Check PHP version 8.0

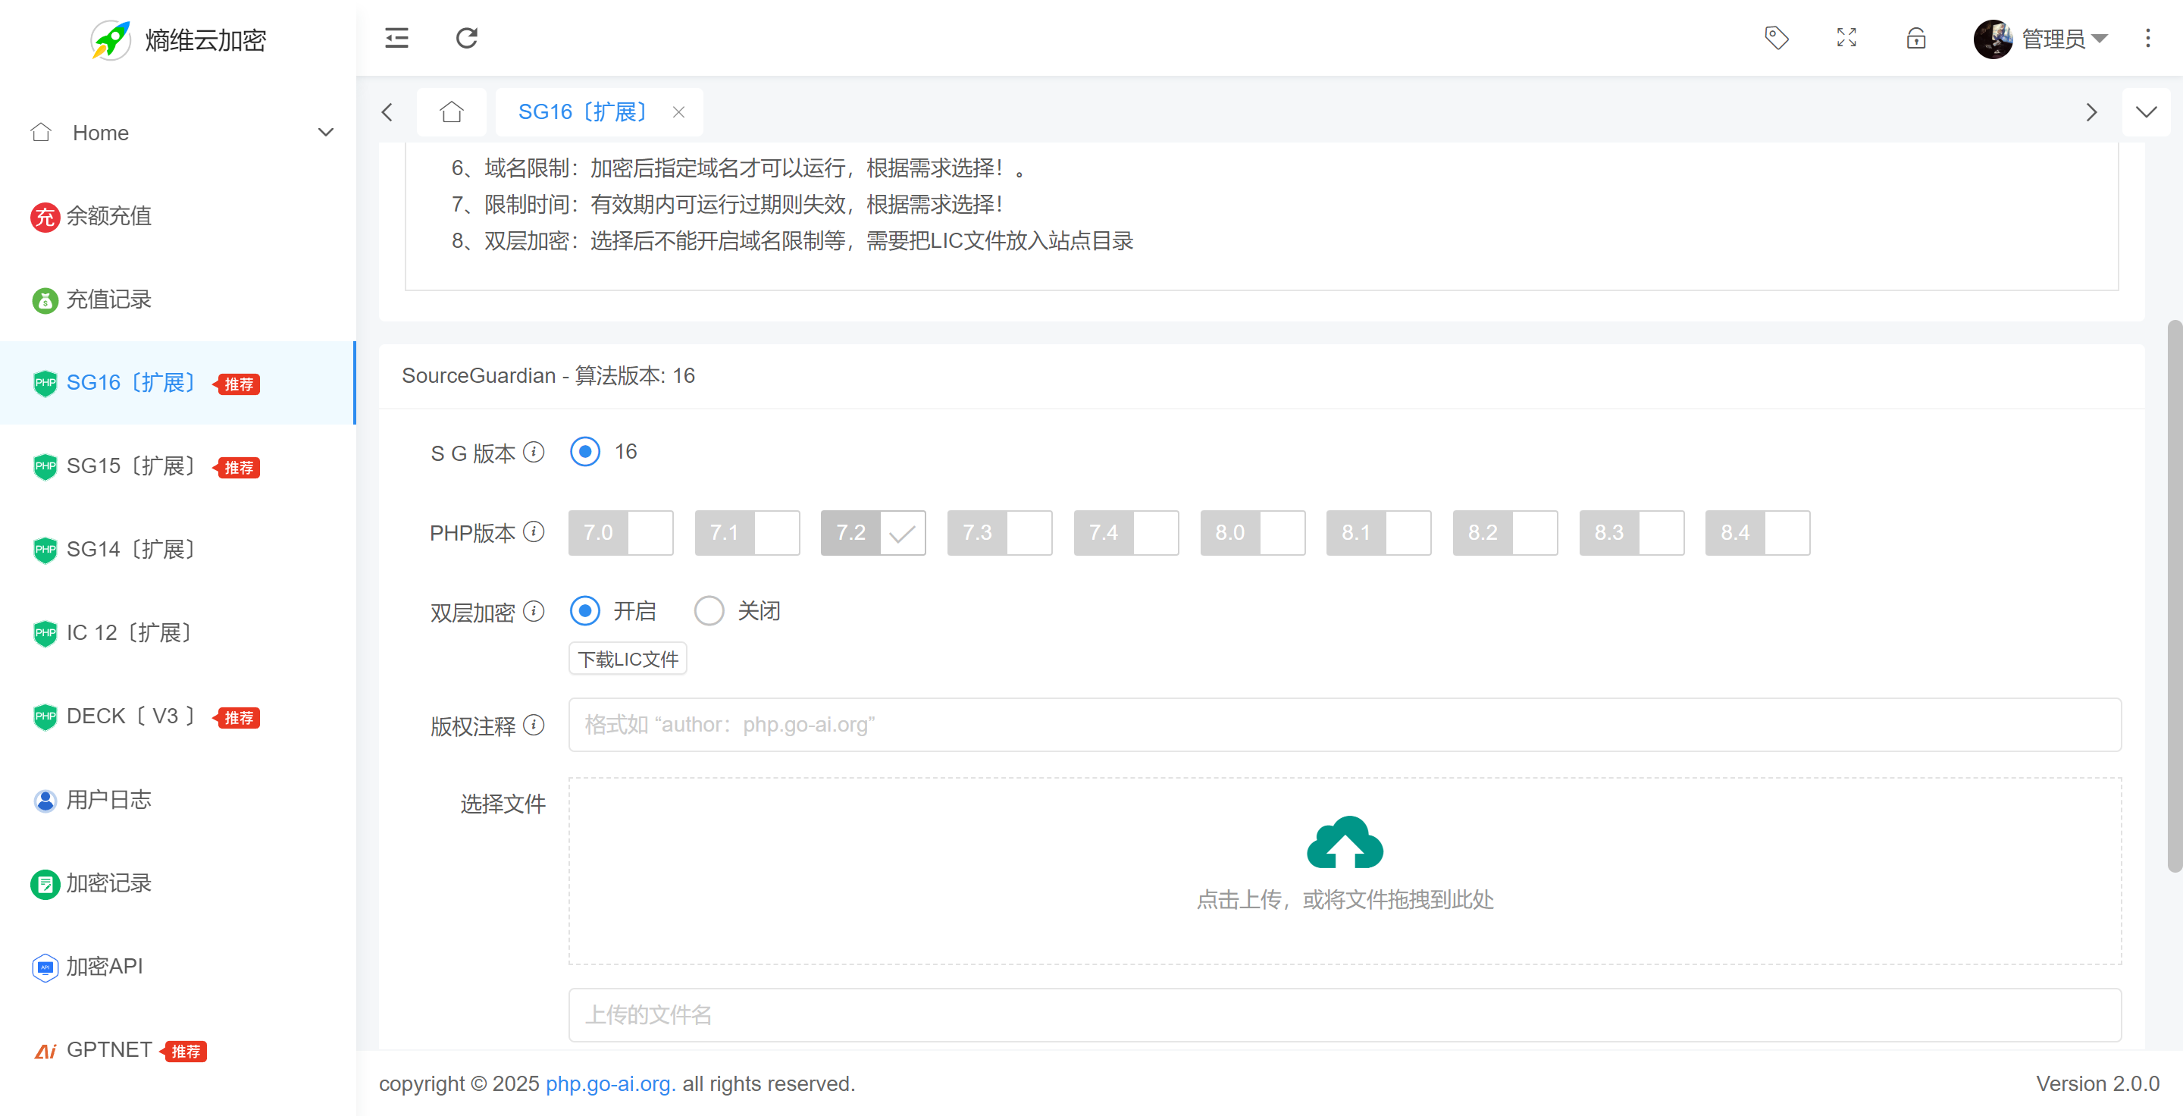click(x=1252, y=532)
